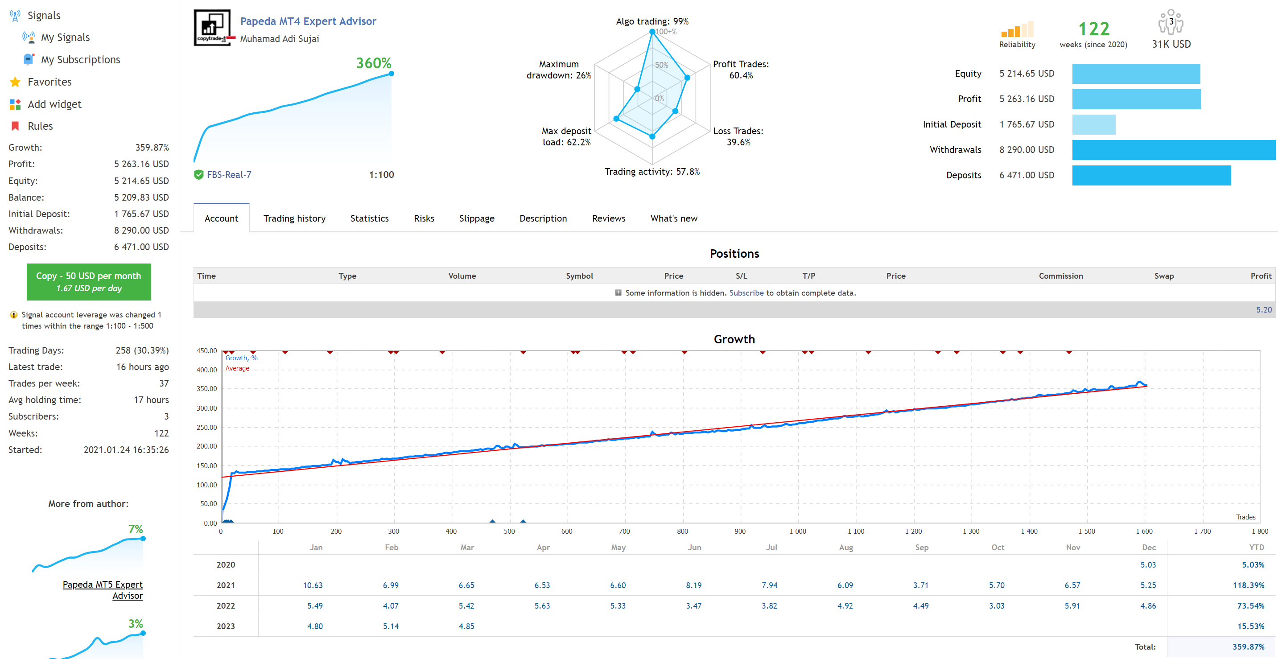Click the Algo trading 99% radar label
Screen dimensions: 1278x659
(652, 21)
